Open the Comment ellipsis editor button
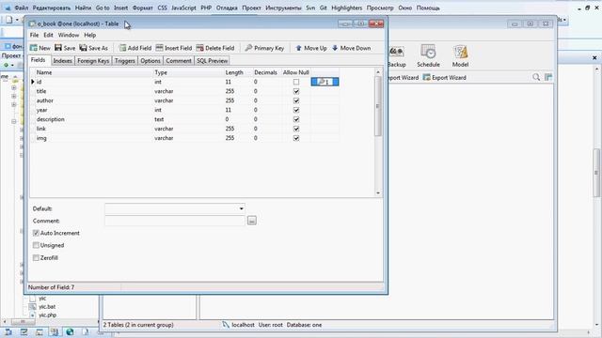Image resolution: width=602 pixels, height=338 pixels. 252,221
